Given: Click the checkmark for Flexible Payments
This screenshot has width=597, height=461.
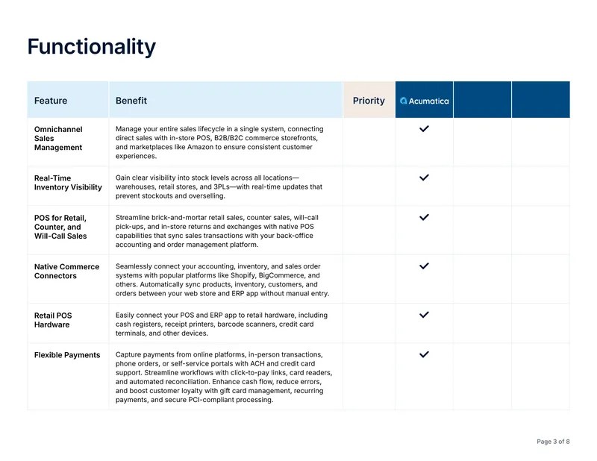Looking at the screenshot, I should pyautogui.click(x=424, y=354).
